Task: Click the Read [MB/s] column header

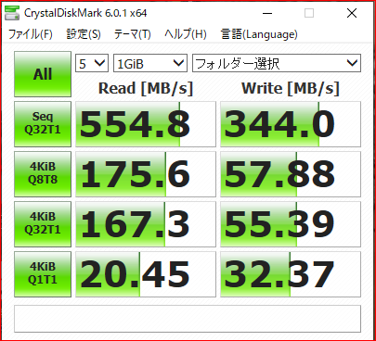Action: pyautogui.click(x=146, y=88)
